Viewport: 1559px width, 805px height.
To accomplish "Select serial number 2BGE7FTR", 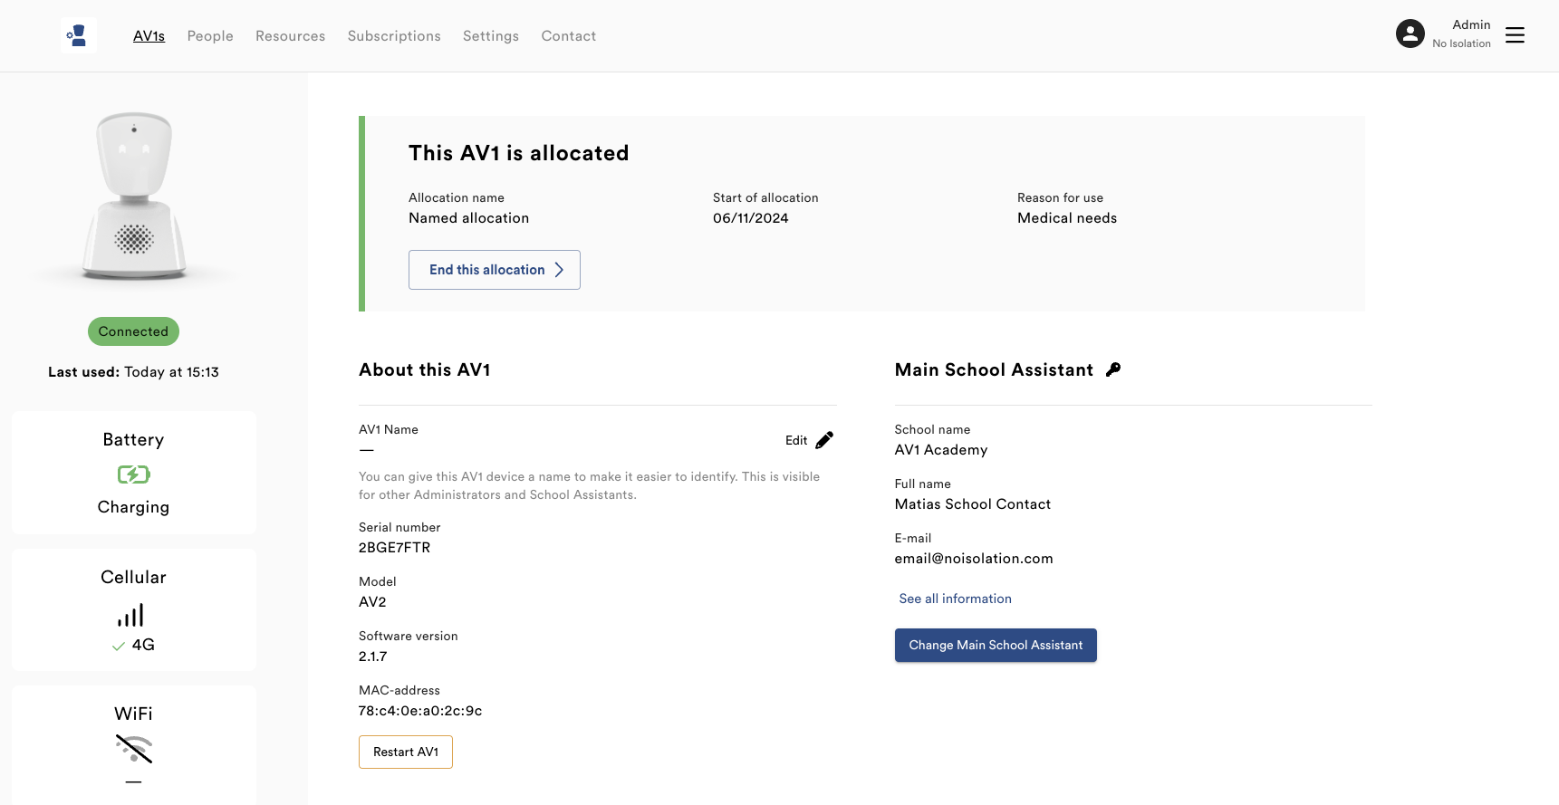I will point(395,548).
